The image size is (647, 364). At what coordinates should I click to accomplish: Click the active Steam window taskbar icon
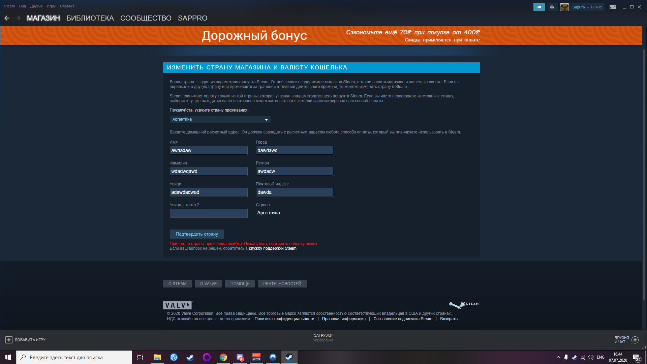(289, 357)
